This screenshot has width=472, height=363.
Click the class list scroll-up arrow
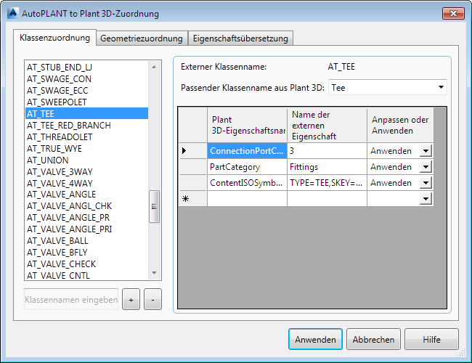coord(154,67)
